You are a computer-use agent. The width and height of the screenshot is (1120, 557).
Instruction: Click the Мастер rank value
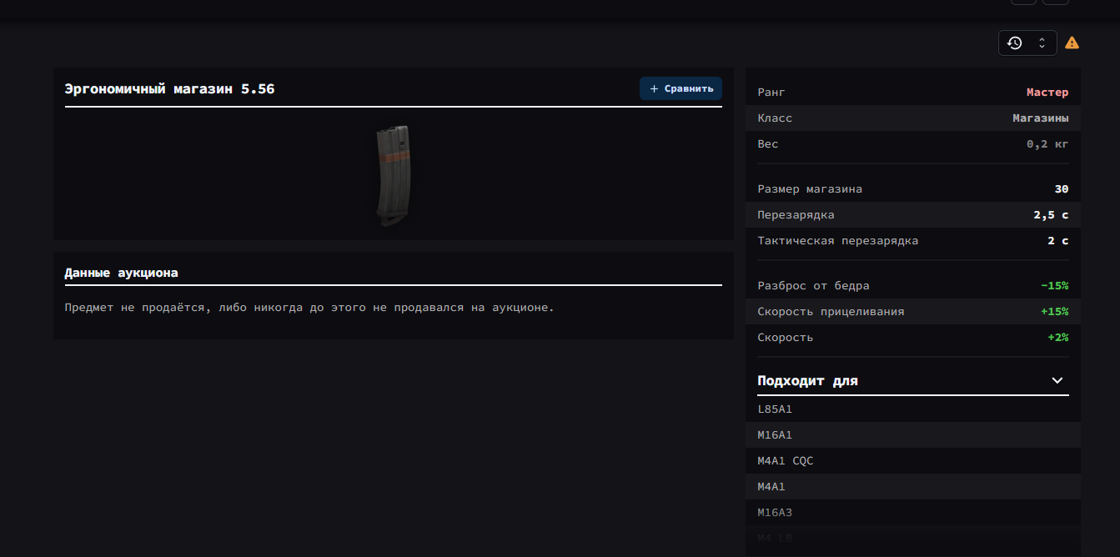pyautogui.click(x=1047, y=93)
